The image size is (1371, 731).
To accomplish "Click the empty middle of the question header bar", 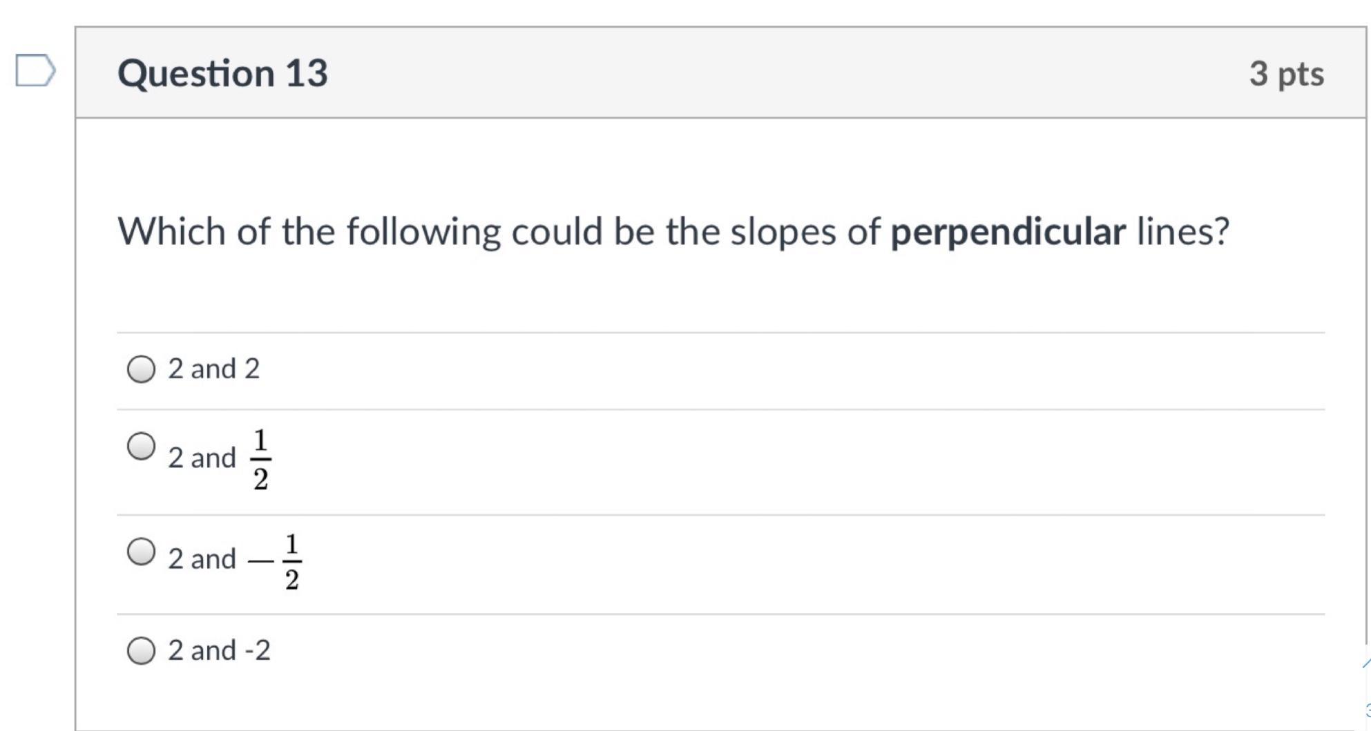I will 760,73.
